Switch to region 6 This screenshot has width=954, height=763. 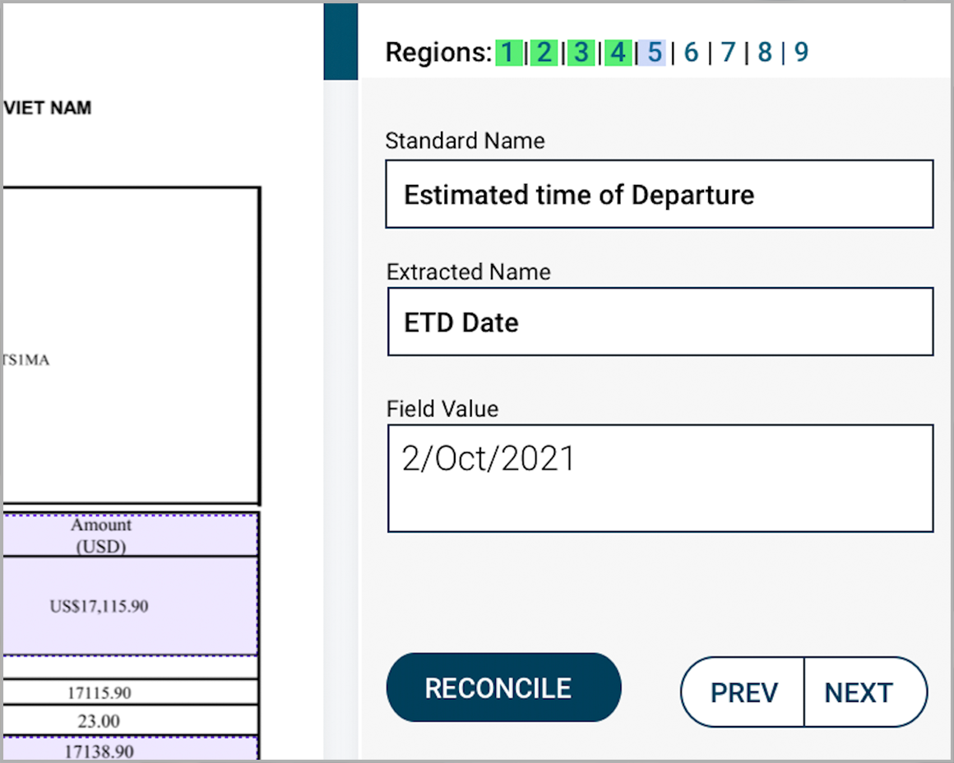(x=691, y=53)
